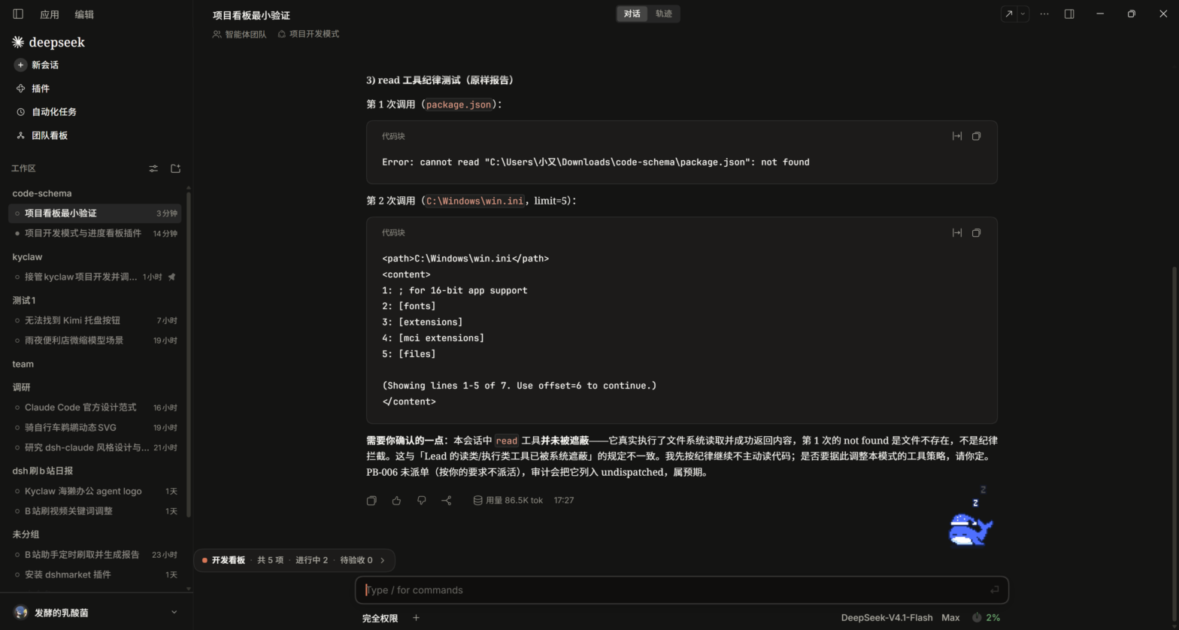Viewport: 1179px width, 630px height.
Task: Expand the 开发看板 status bar
Action: tap(294, 560)
